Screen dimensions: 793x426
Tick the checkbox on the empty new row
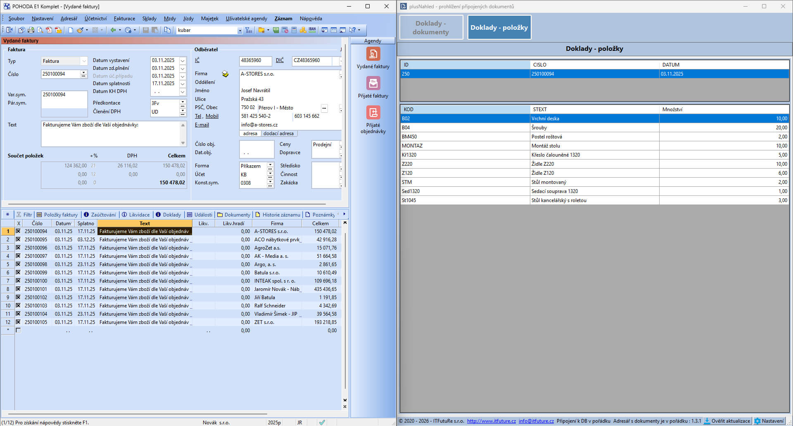[18, 331]
